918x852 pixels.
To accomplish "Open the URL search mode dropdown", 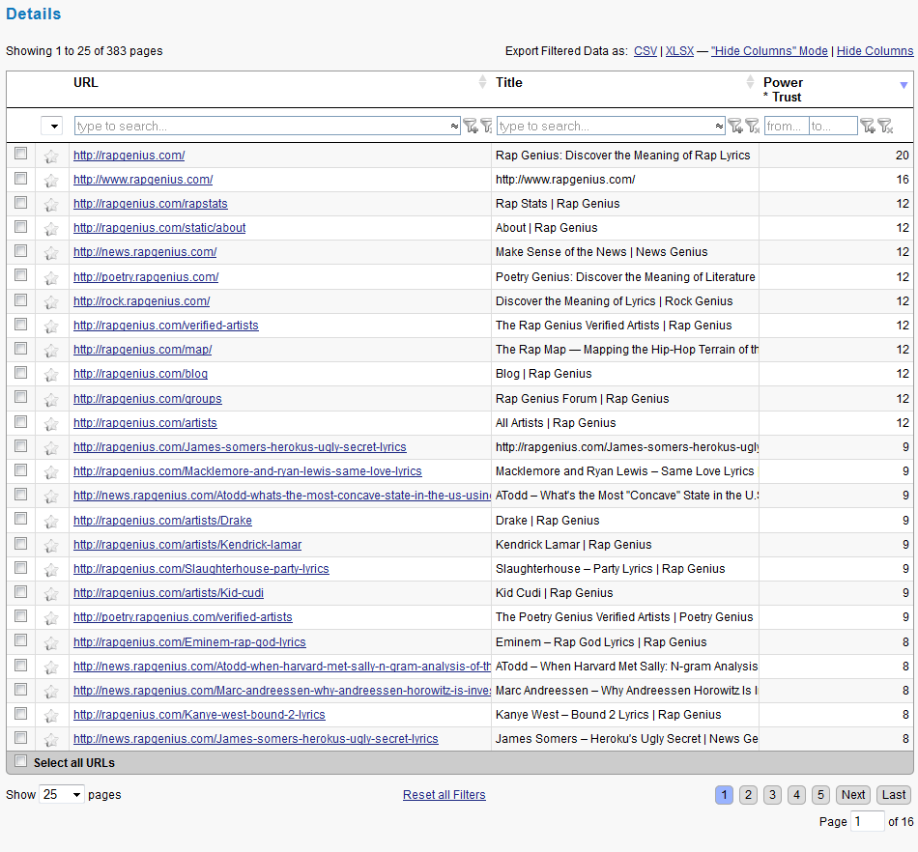I will pos(454,127).
